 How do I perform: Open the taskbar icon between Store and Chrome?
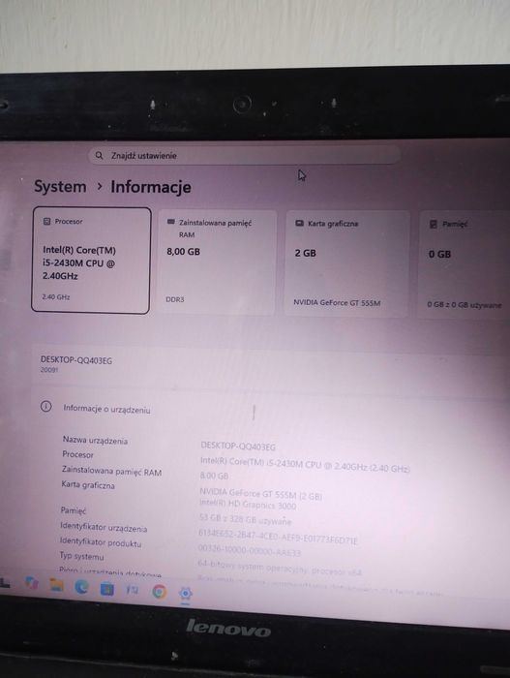point(133,590)
